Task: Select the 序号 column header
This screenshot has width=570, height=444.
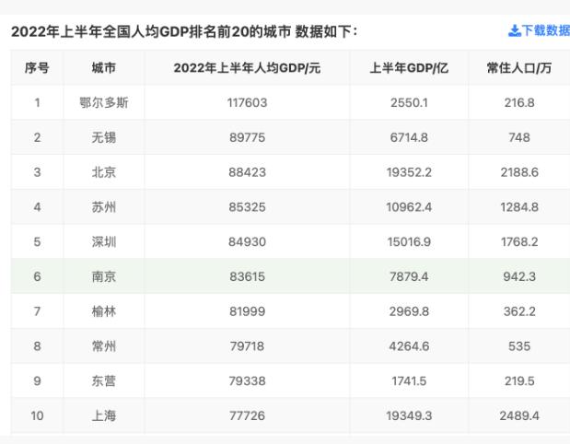Action: tap(37, 68)
